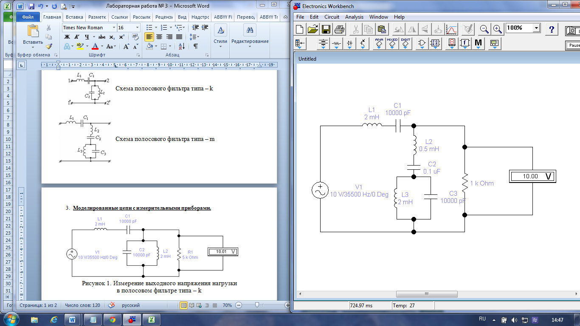
Task: Open the Instruments parts bin
Action: click(494, 43)
